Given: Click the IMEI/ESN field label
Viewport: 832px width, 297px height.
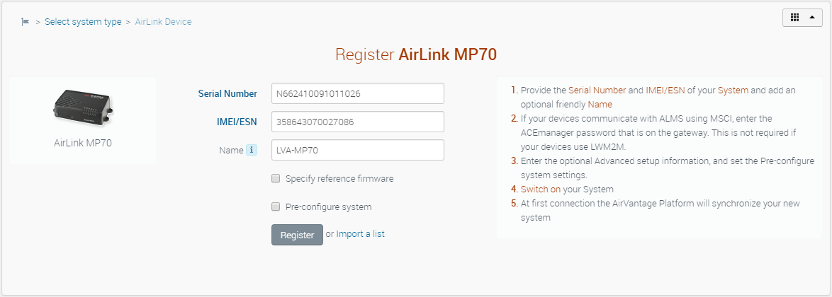Looking at the screenshot, I should pyautogui.click(x=237, y=122).
